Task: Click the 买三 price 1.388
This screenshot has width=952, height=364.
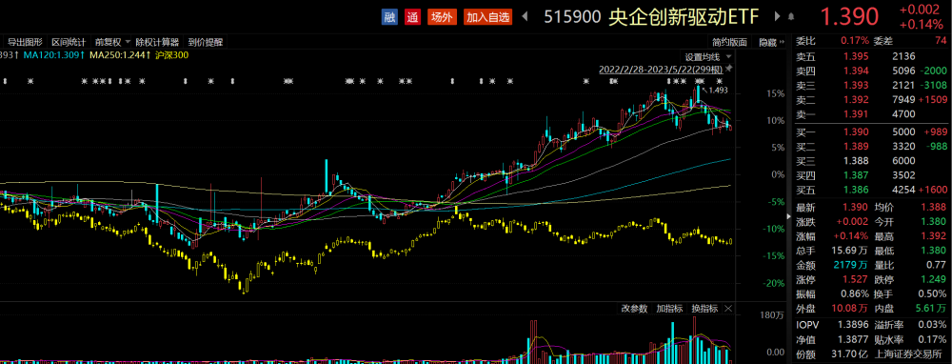Action: [x=855, y=161]
